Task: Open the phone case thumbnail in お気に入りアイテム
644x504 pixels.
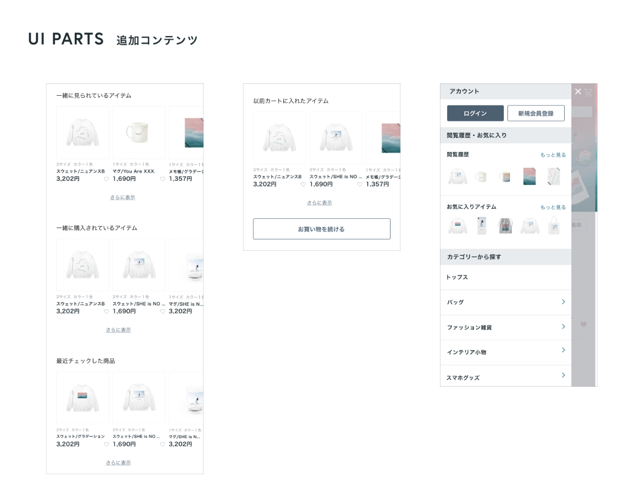Action: [x=482, y=225]
